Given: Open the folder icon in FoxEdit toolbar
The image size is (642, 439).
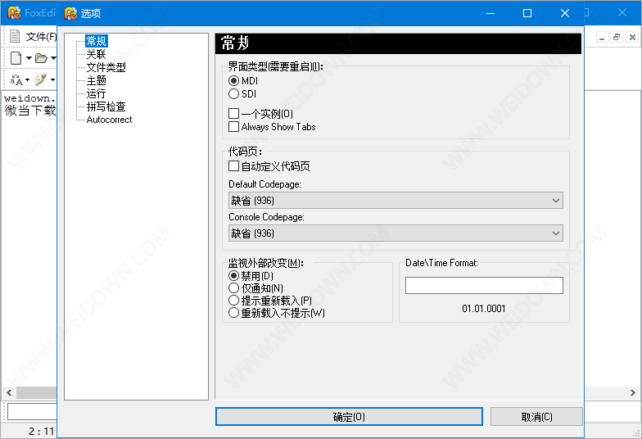Looking at the screenshot, I should pos(41,58).
